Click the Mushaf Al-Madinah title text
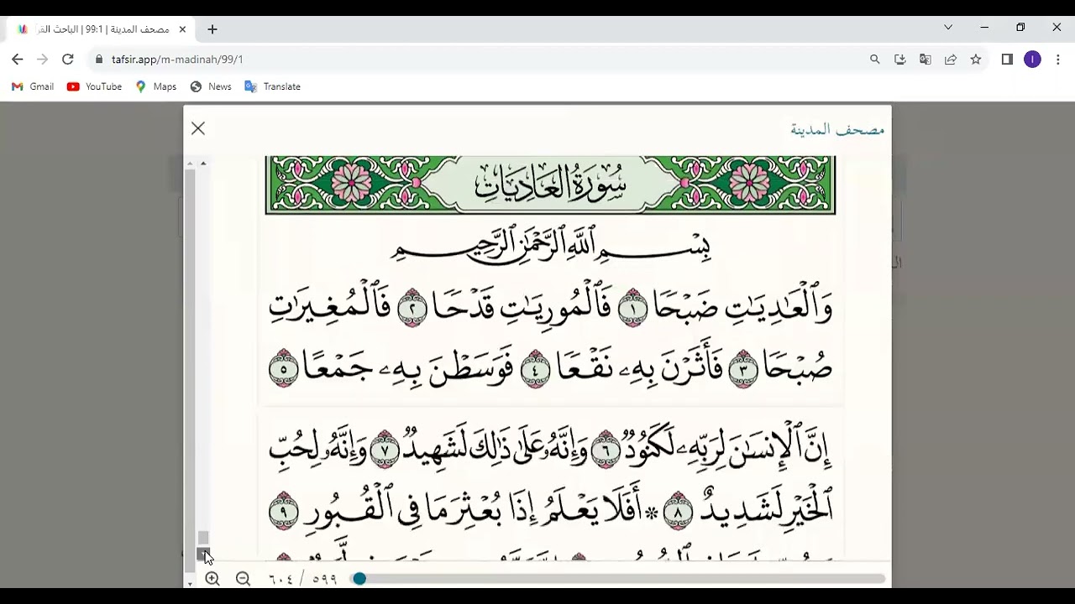The image size is (1075, 604). pos(837,128)
